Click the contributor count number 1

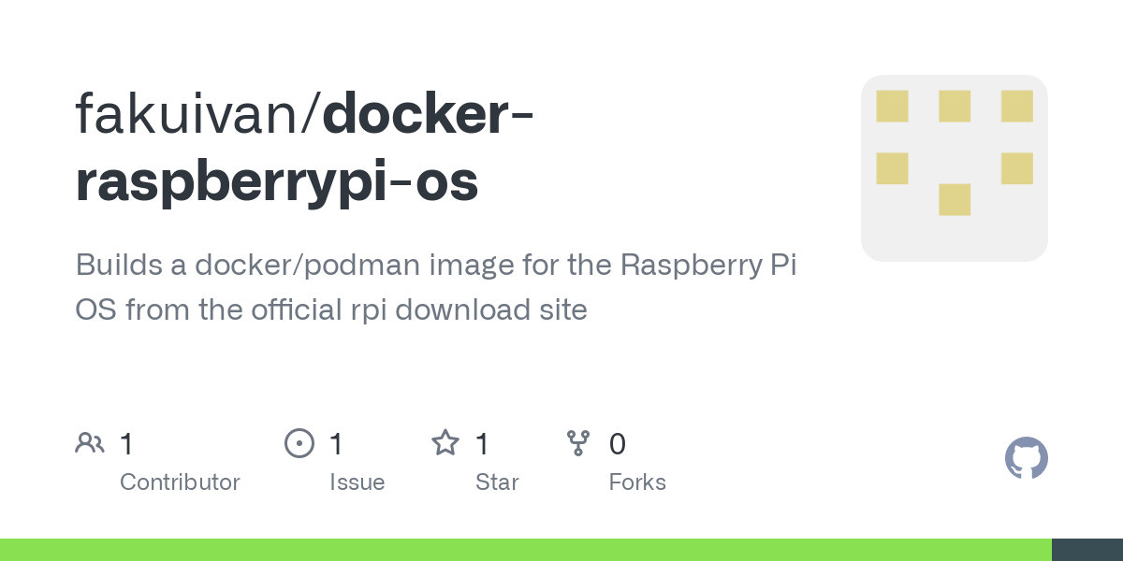(127, 444)
